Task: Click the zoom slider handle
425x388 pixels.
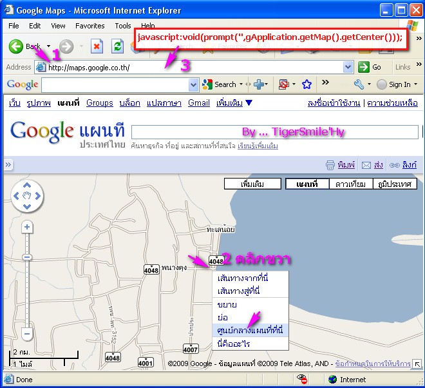Action: point(27,257)
